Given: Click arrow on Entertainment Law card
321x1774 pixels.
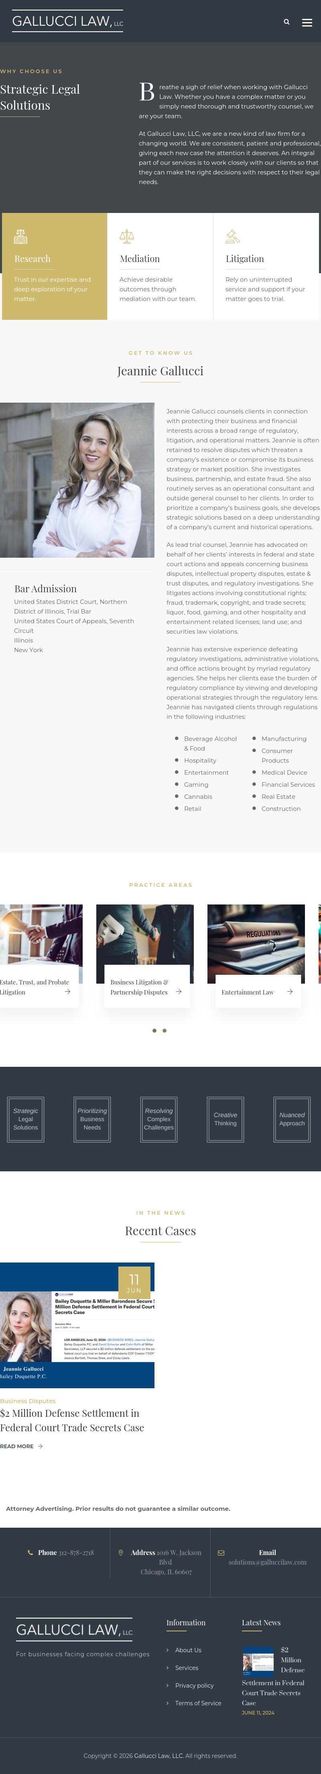Looking at the screenshot, I should click(x=290, y=991).
